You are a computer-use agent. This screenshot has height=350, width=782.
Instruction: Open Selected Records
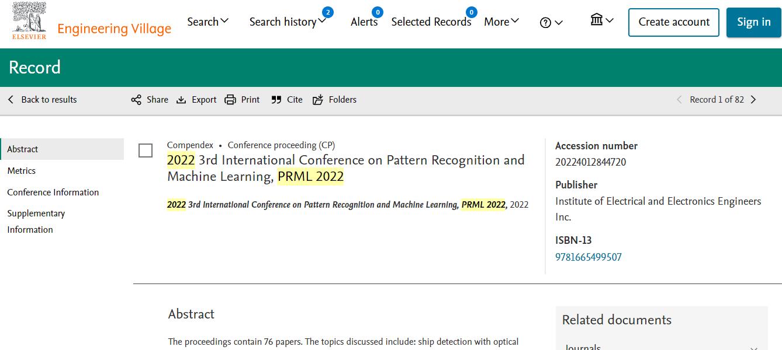431,22
